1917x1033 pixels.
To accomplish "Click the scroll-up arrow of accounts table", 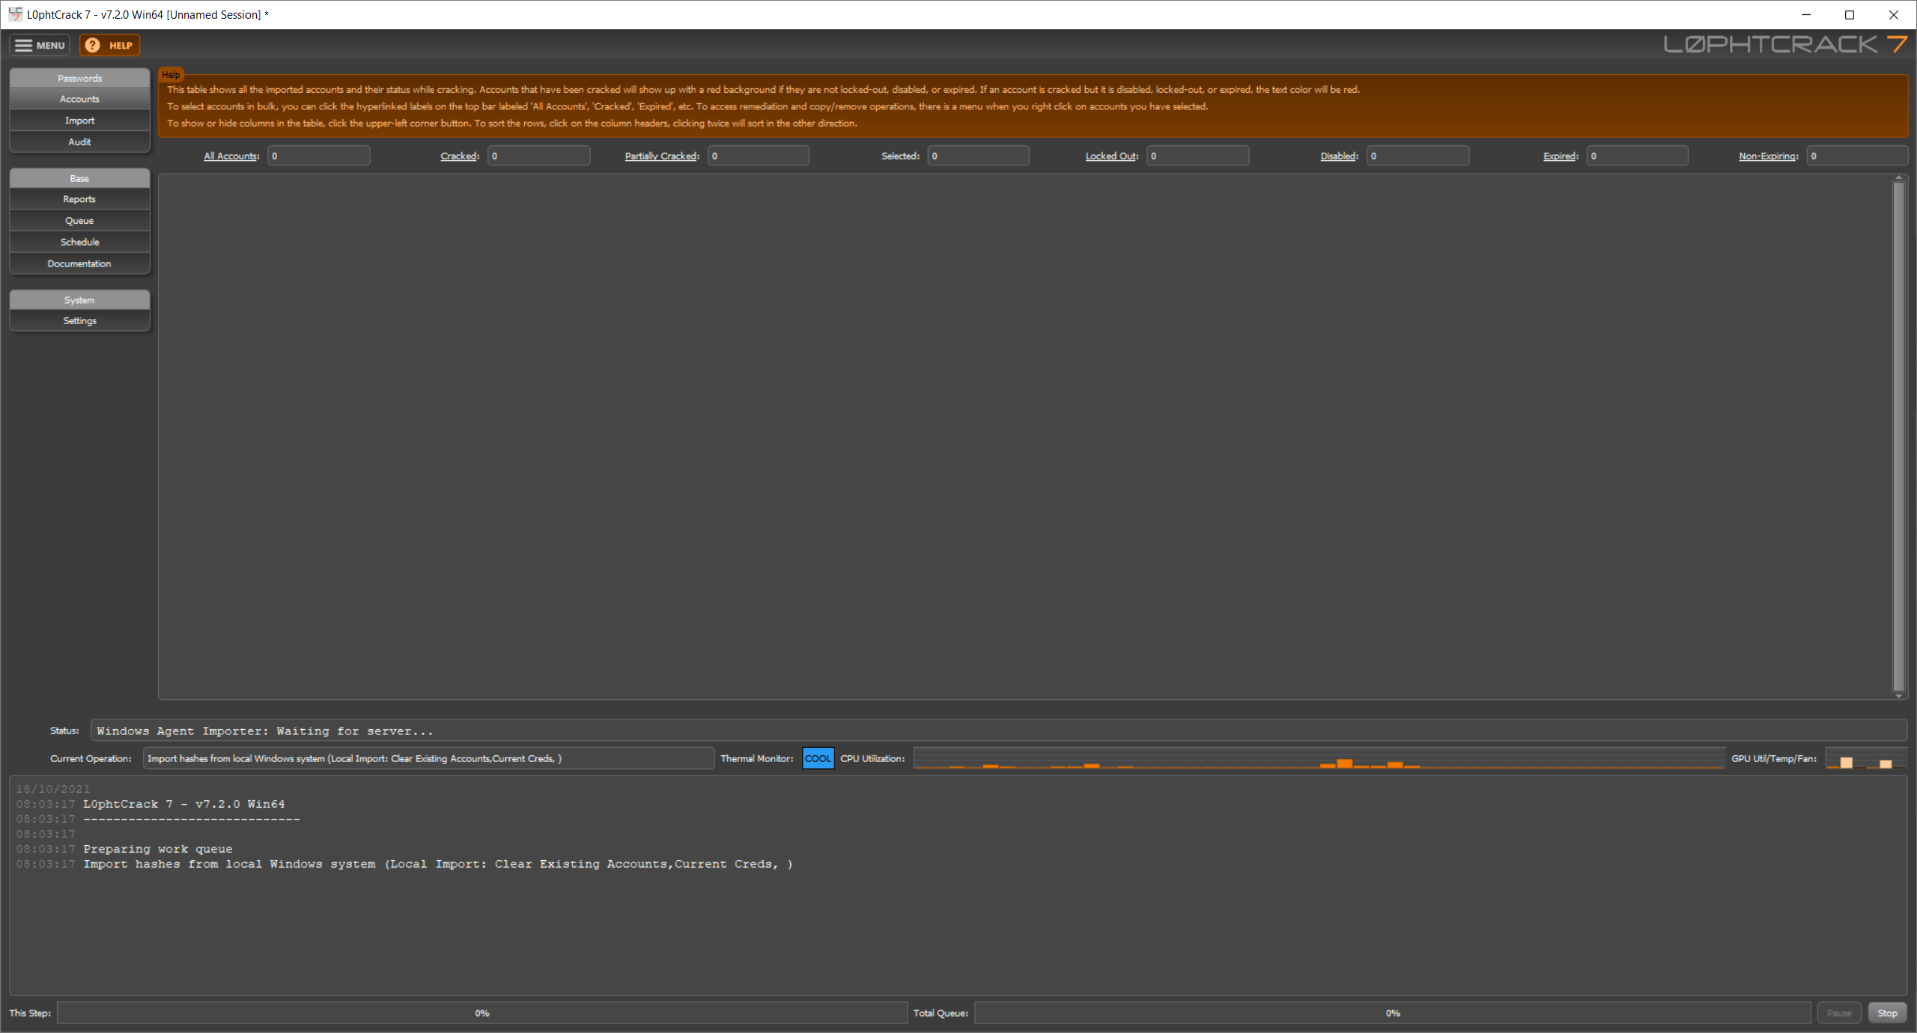I will click(1898, 178).
